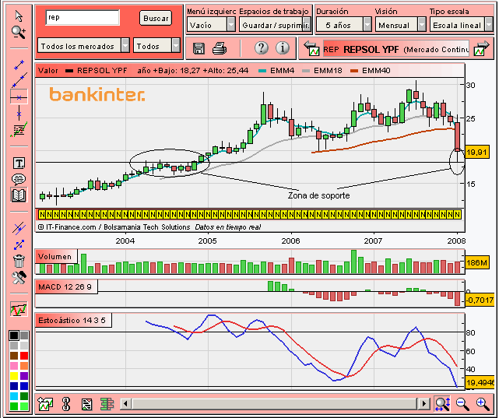This screenshot has height=418, width=499.
Task: Open the information icon
Action: pyautogui.click(x=283, y=48)
